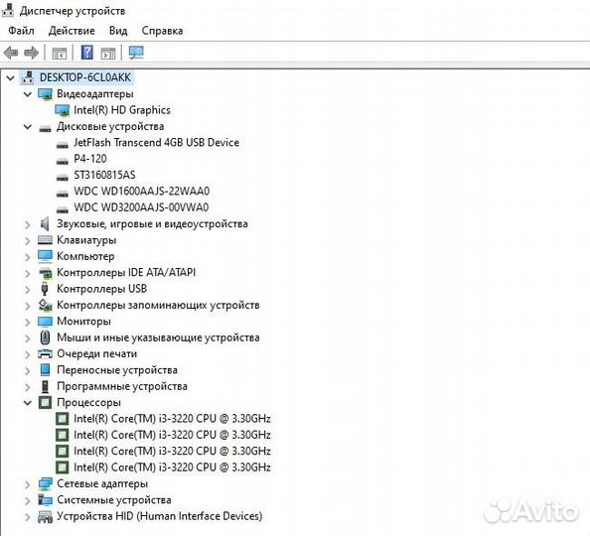Click the computer icon next to DESKTOP-6CL0AKK
The width and height of the screenshot is (590, 536).
pos(28,77)
